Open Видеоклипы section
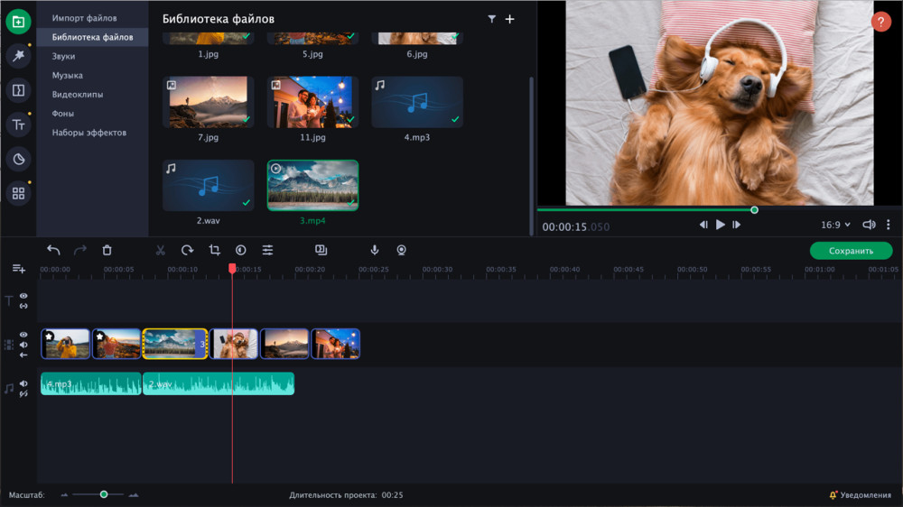The height and width of the screenshot is (507, 903). pos(77,95)
